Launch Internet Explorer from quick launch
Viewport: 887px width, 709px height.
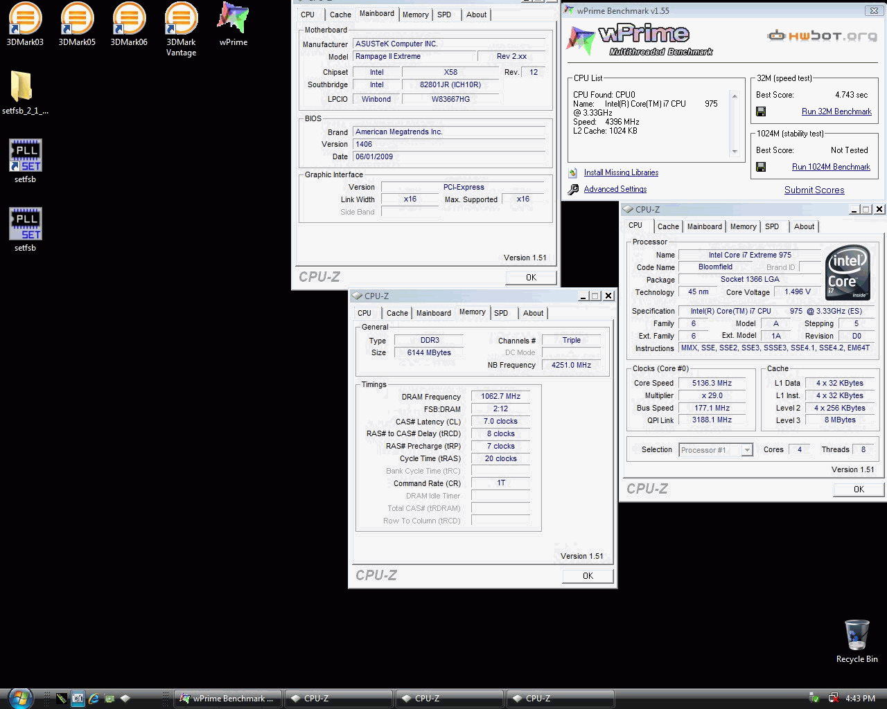(94, 699)
